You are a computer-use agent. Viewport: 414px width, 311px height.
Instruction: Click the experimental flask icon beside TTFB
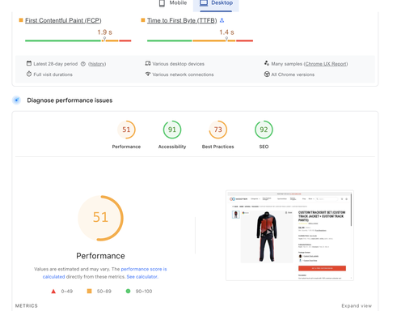coord(222,20)
